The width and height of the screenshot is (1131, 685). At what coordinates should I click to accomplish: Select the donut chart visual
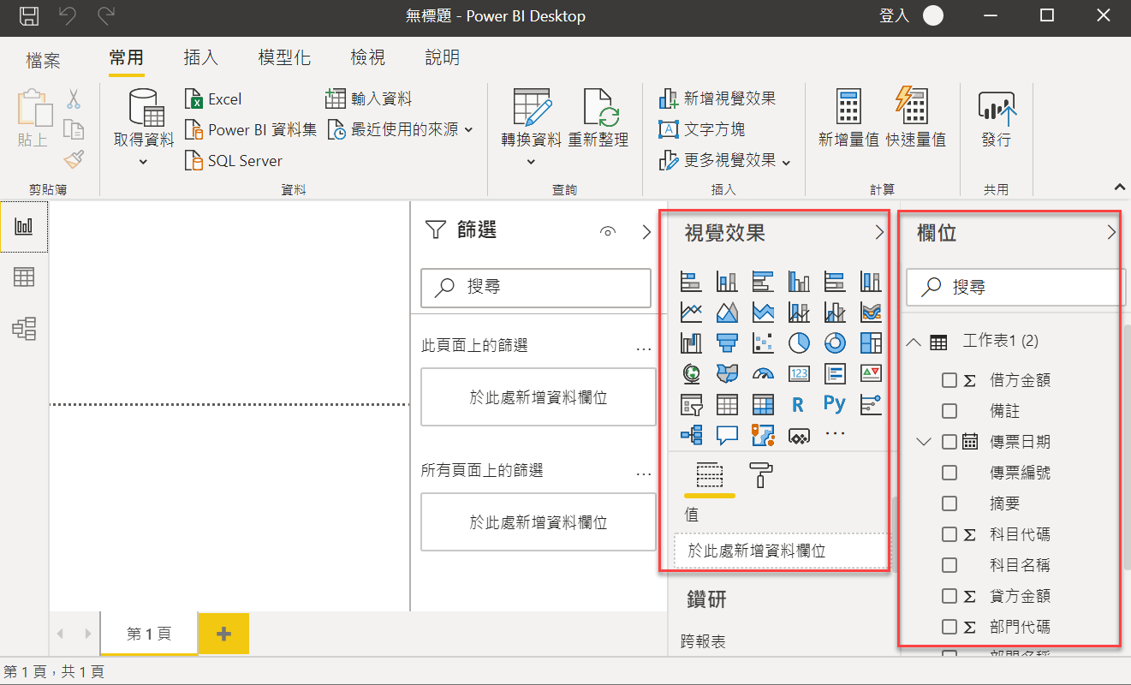click(835, 342)
